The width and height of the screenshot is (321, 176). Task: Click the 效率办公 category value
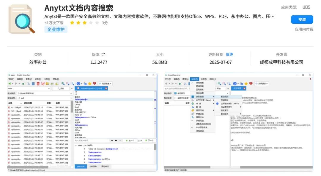pyautogui.click(x=38, y=62)
